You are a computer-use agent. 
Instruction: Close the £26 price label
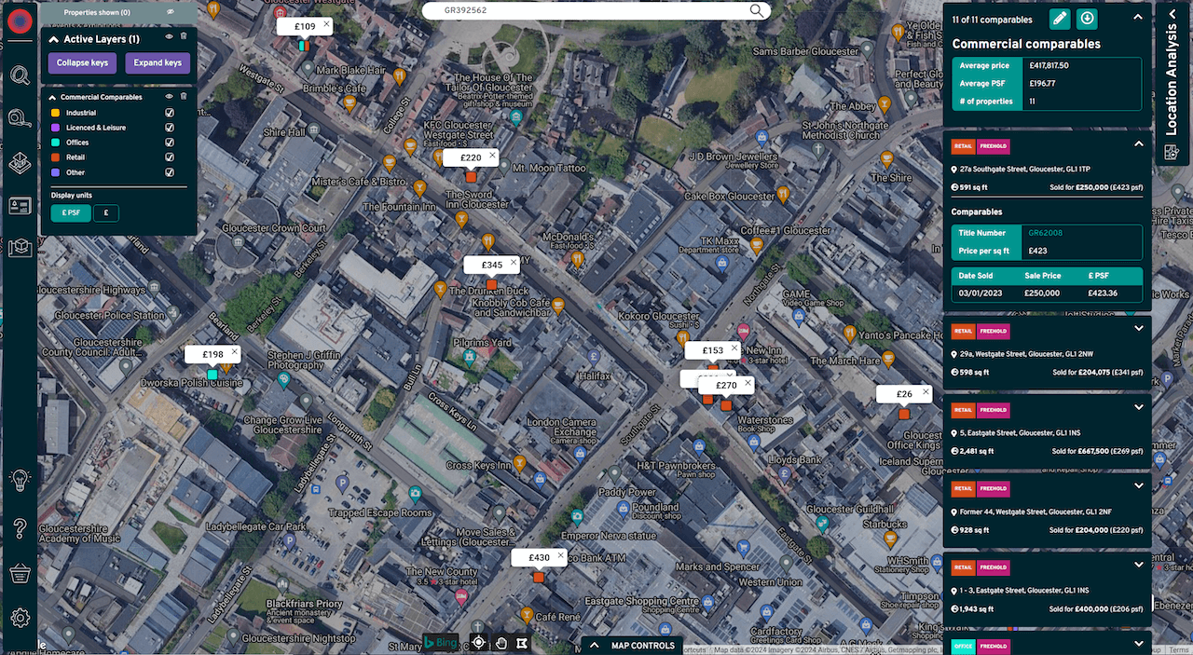tap(926, 391)
